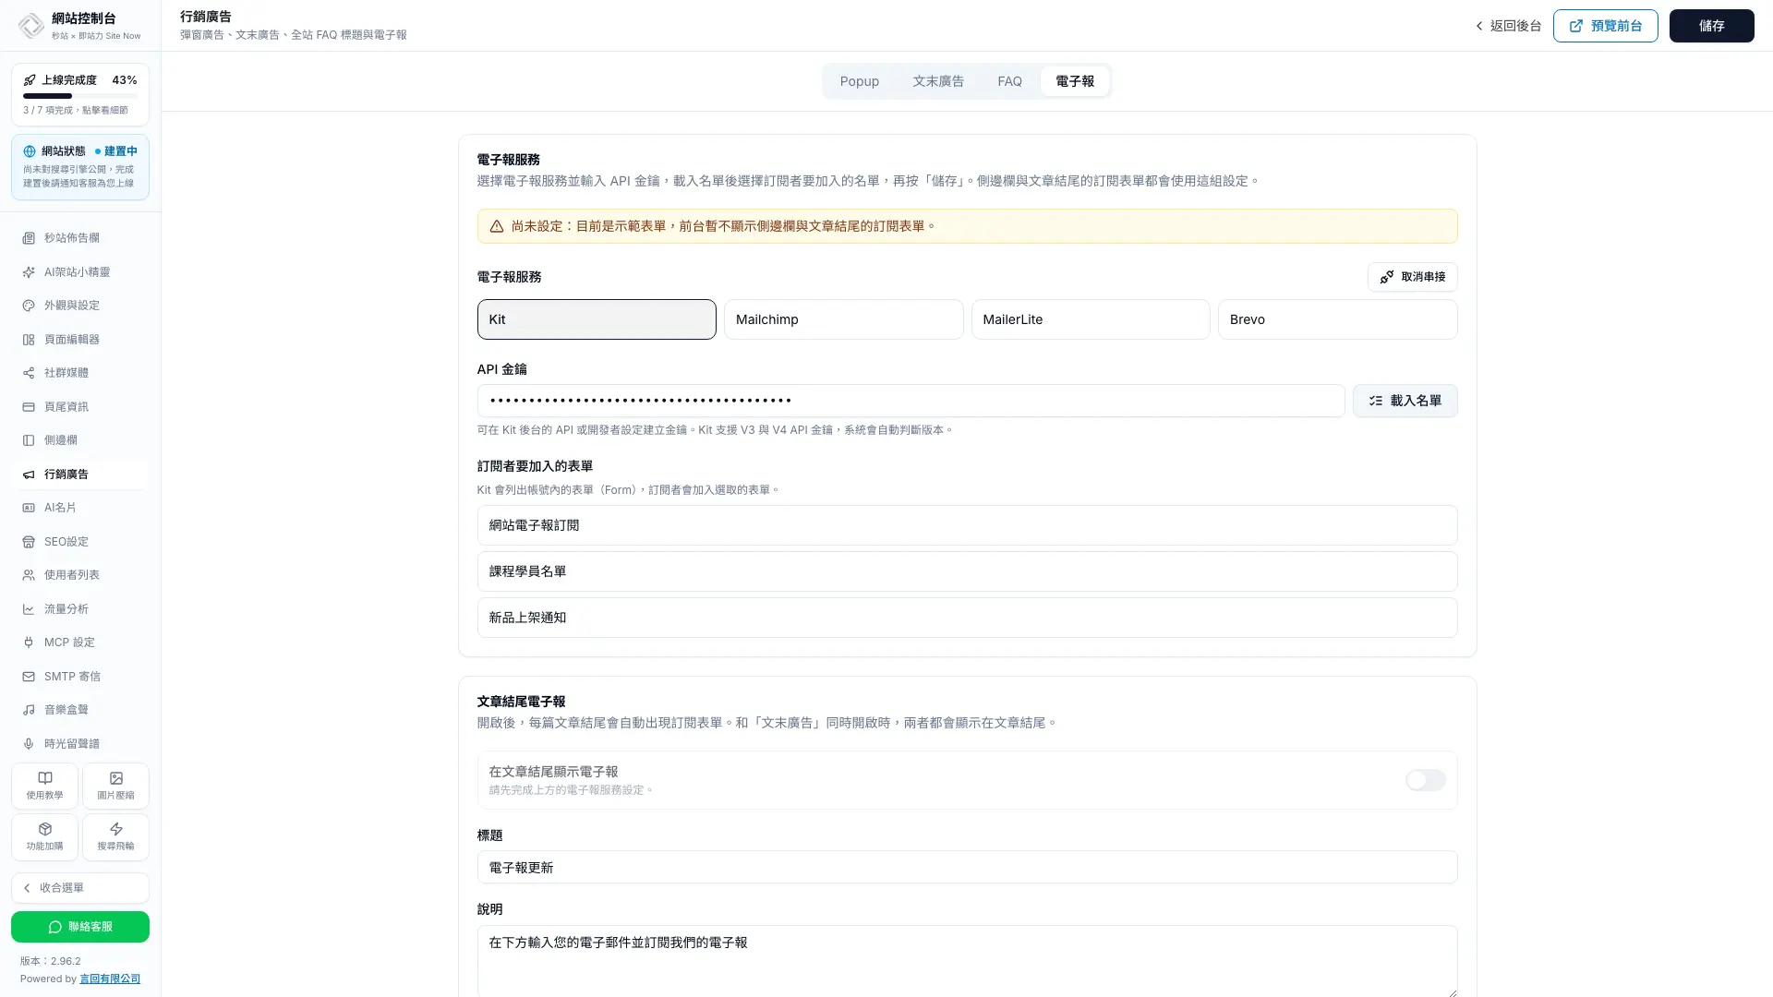The image size is (1773, 997).
Task: Select MailerLite as newsletter service
Action: pyautogui.click(x=1091, y=319)
